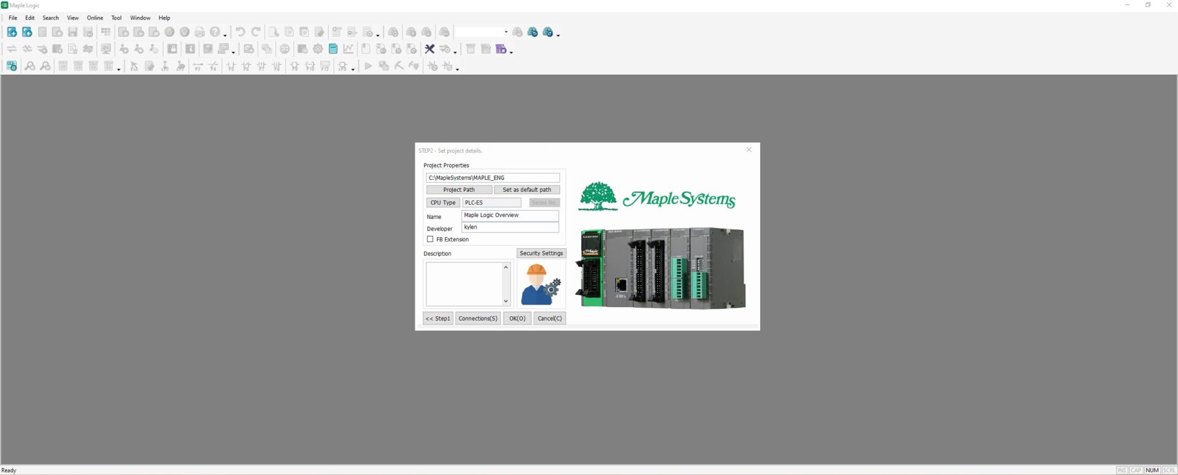Screen dimensions: 1178x475
Task: Click the Description box scroll down arrow
Action: (x=506, y=301)
